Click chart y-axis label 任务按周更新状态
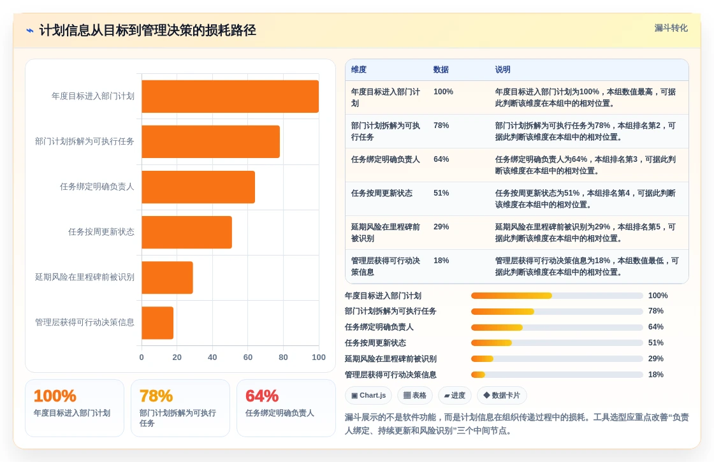Screen dimensions: 714x462 pyautogui.click(x=101, y=232)
